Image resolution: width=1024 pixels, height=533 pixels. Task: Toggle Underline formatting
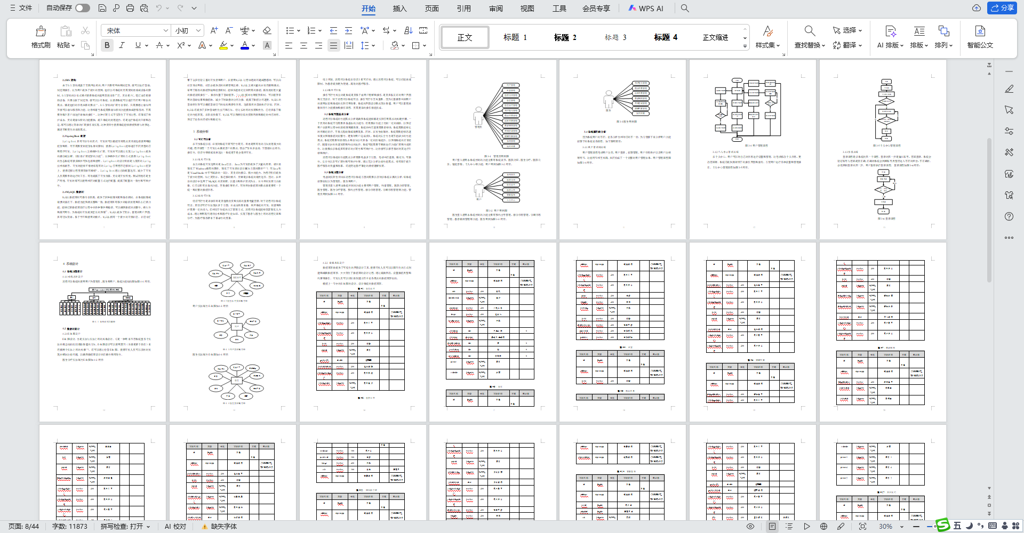pyautogui.click(x=138, y=45)
